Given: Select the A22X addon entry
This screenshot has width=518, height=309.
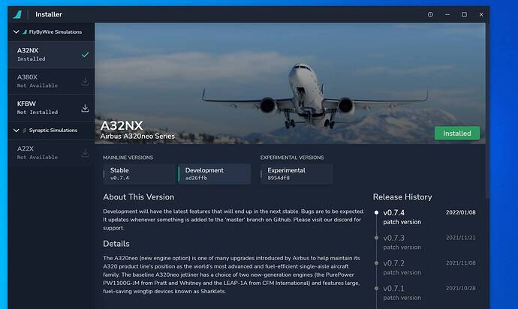Looking at the screenshot, I should [x=51, y=153].
